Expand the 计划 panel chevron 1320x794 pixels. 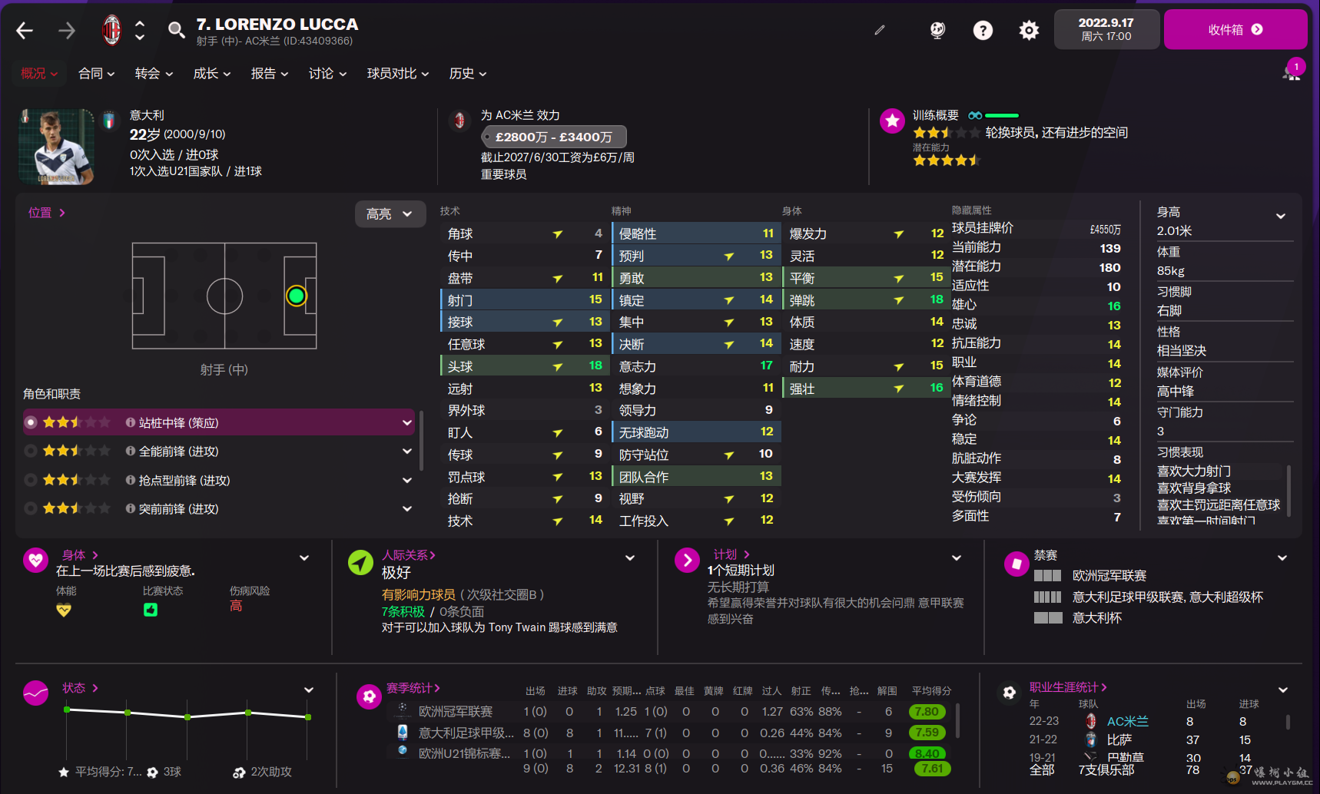coord(957,558)
